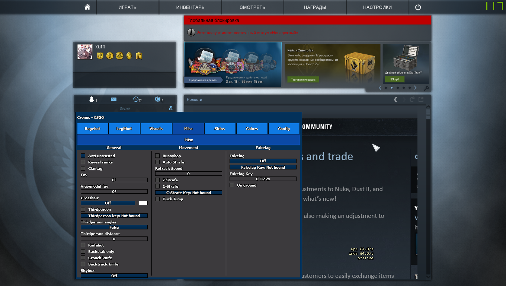Show previous store carousel page
This screenshot has height=286, width=506.
point(380,88)
